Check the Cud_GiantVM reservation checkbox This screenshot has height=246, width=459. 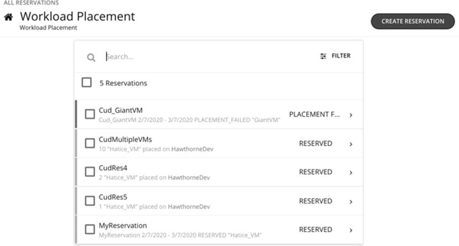pyautogui.click(x=90, y=114)
